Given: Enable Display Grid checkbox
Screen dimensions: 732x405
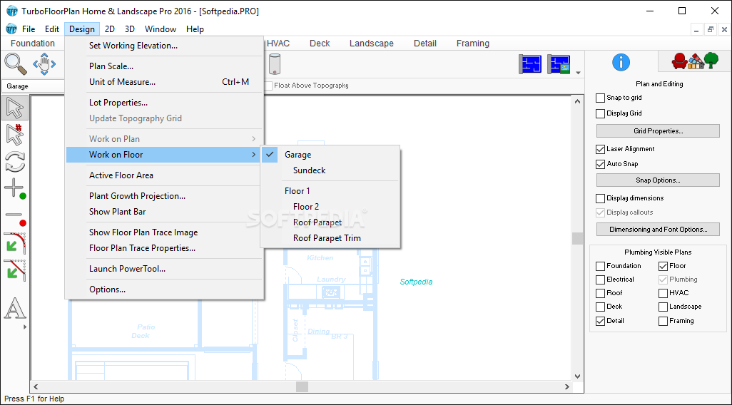Looking at the screenshot, I should click(600, 113).
